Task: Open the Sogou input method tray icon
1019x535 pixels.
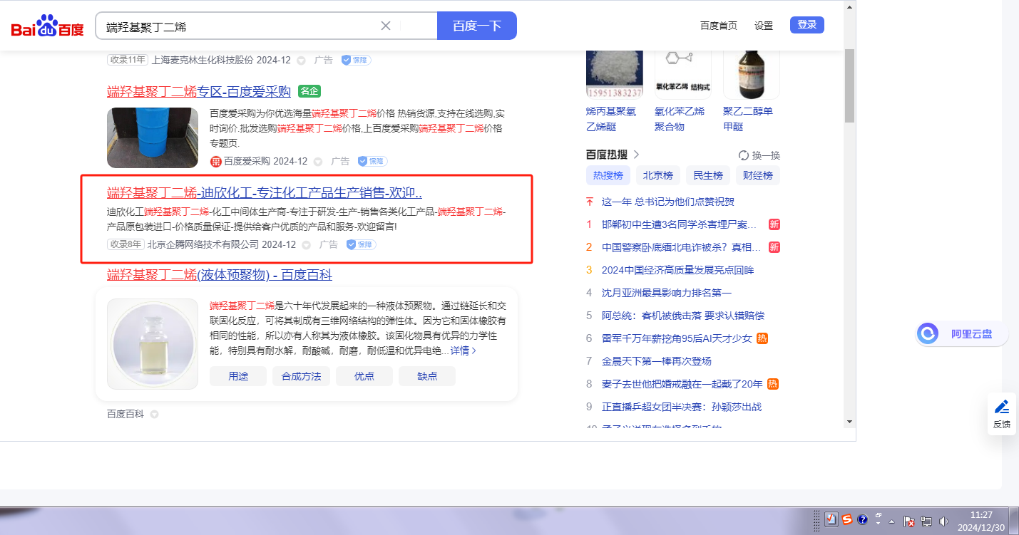Action: click(847, 519)
